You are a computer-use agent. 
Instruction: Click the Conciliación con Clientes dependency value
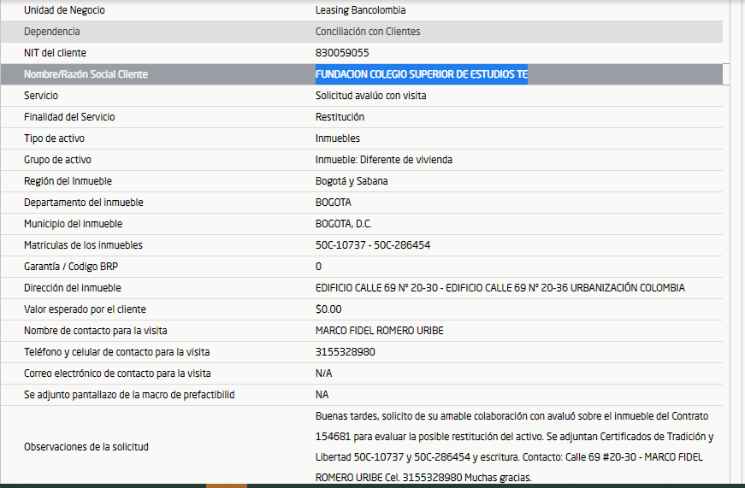click(x=368, y=32)
